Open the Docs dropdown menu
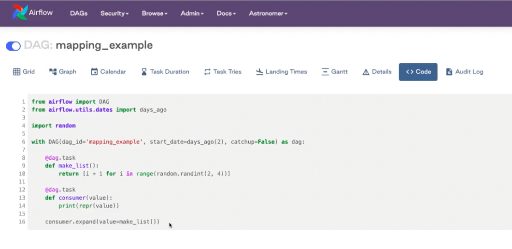 226,14
